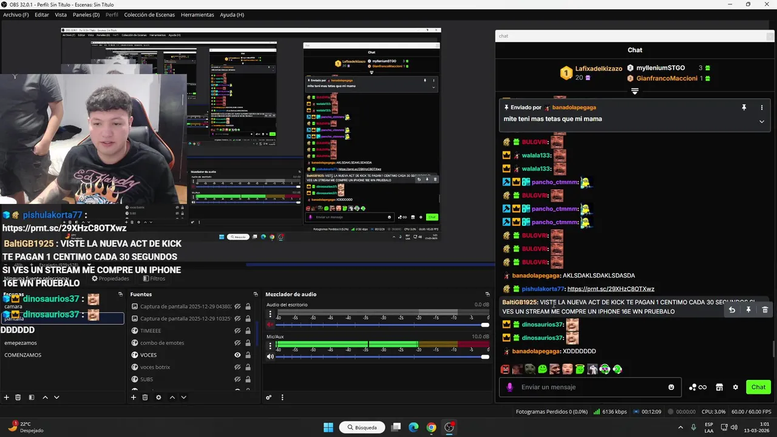Remove selected source with Fuentes trash icon

145,398
